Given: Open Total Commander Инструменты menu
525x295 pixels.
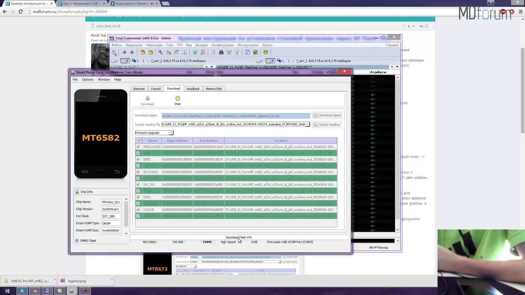Looking at the screenshot, I should coord(248,45).
